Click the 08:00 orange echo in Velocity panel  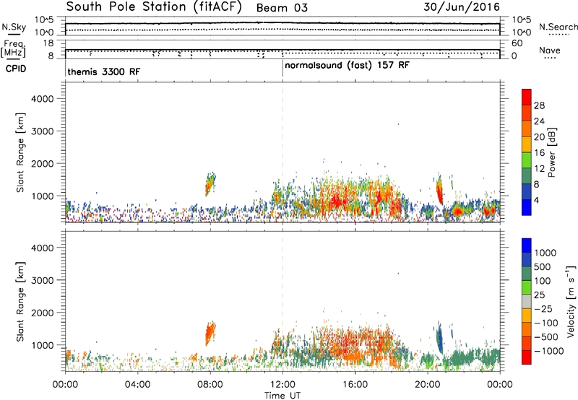210,334
